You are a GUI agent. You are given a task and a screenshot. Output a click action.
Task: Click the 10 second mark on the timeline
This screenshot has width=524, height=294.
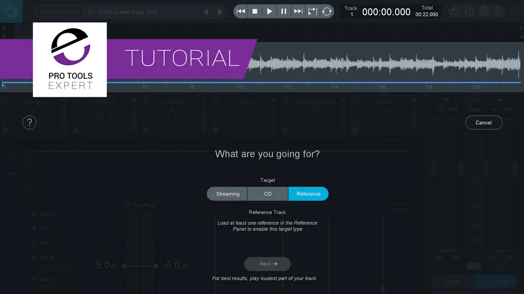[241, 87]
